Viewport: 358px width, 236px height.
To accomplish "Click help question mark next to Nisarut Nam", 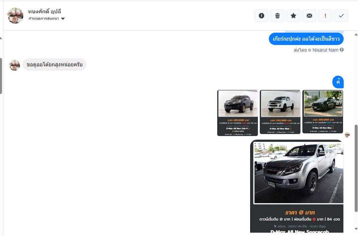I will click(x=342, y=50).
